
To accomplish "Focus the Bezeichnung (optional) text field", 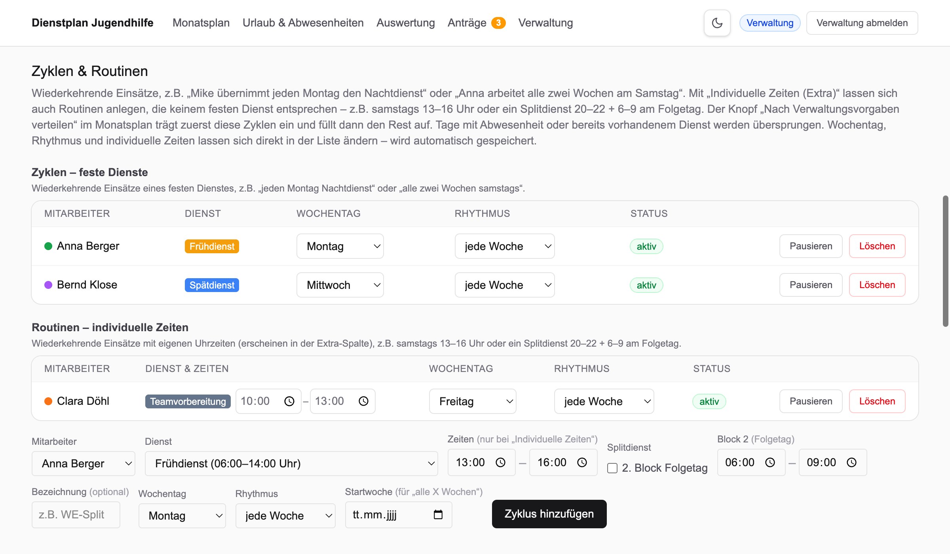I will click(x=76, y=514).
